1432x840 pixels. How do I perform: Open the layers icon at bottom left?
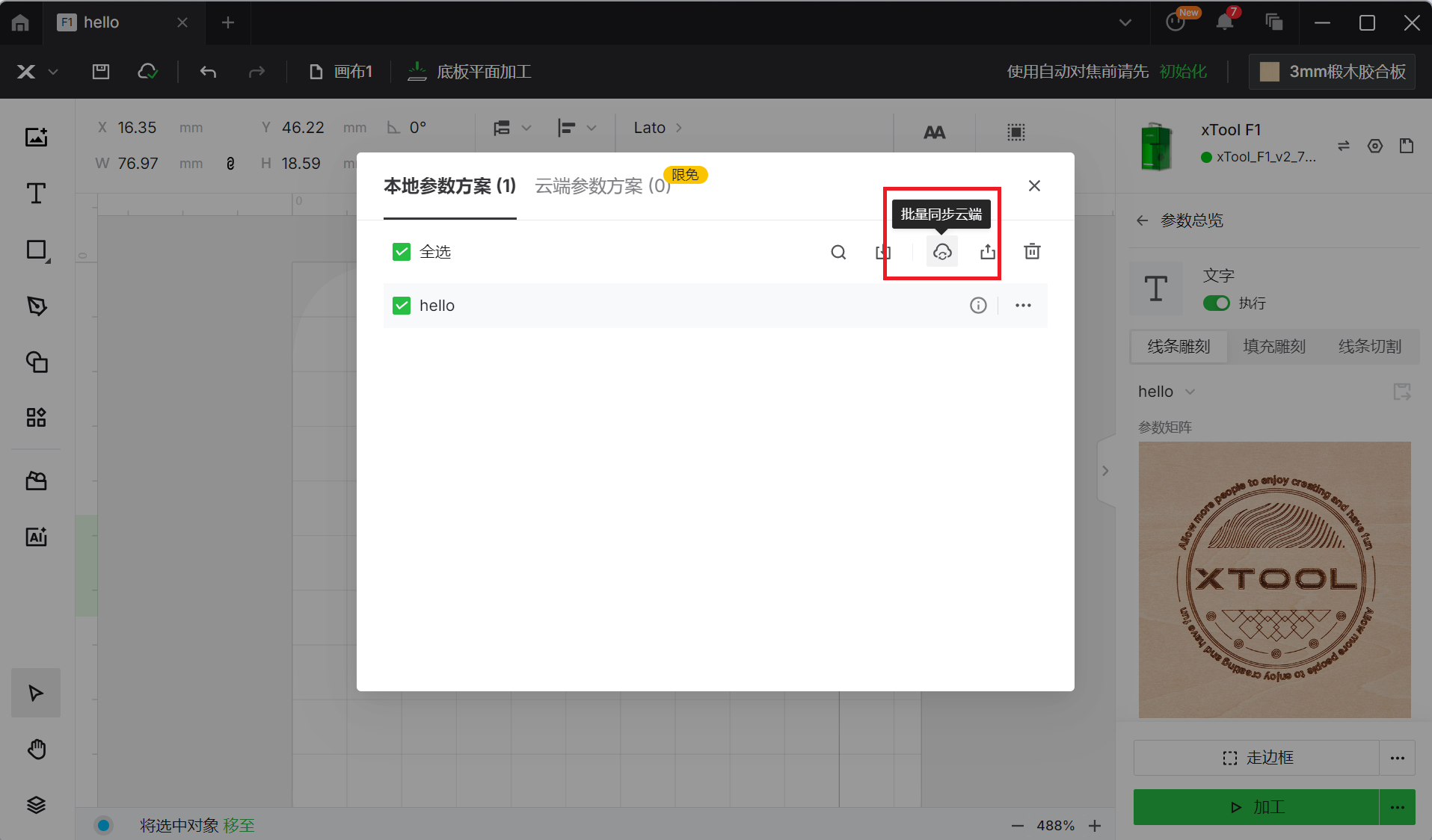point(36,804)
